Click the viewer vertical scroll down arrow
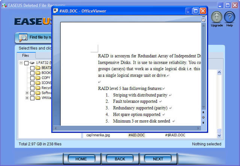The height and width of the screenshot is (166, 240). coord(203,107)
